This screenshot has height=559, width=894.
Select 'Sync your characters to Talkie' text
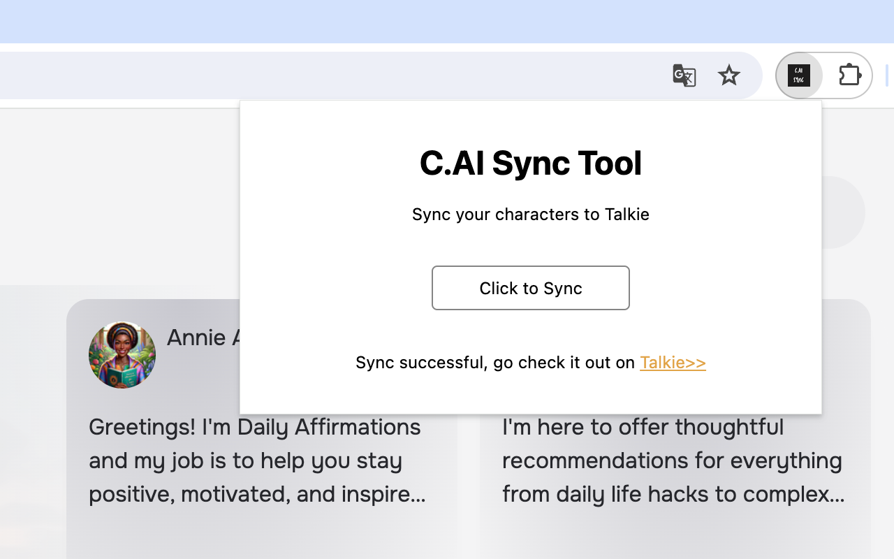(x=531, y=215)
